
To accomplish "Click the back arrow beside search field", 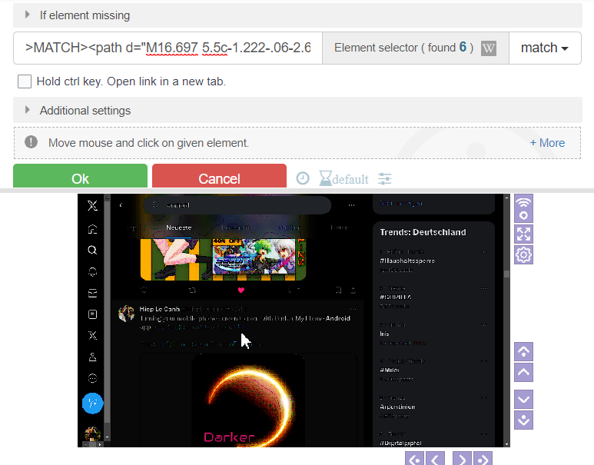I will coord(121,205).
